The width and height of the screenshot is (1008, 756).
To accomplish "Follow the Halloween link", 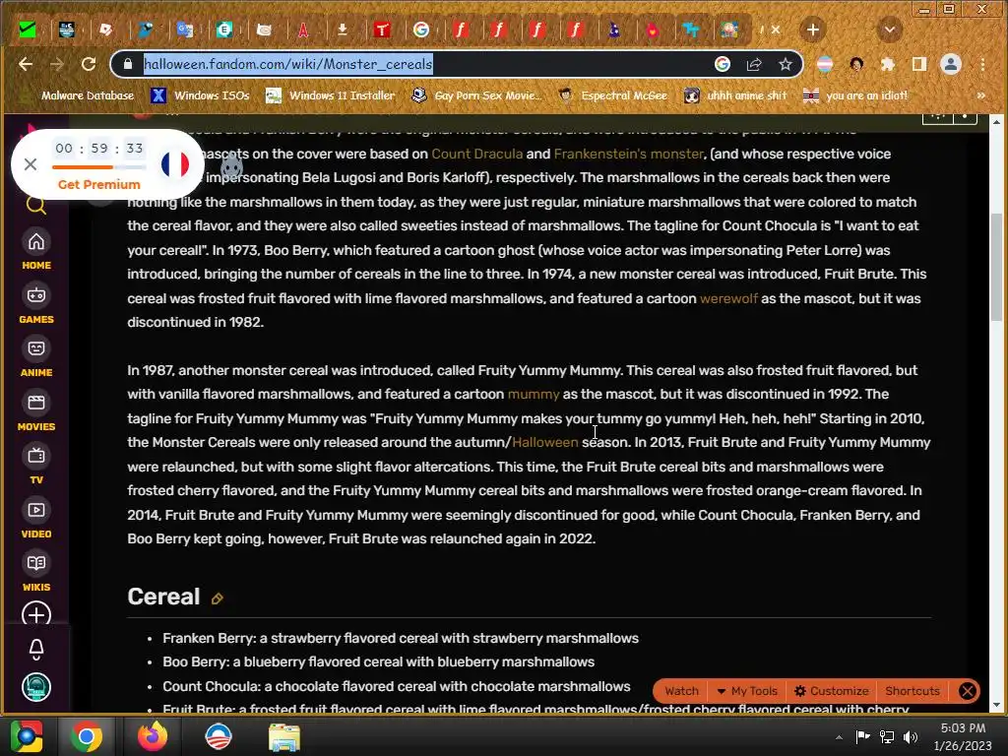I will [x=545, y=442].
